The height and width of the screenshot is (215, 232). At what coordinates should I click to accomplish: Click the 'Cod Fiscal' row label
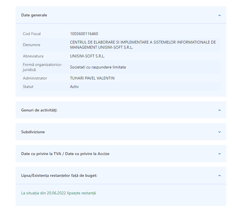[32, 34]
